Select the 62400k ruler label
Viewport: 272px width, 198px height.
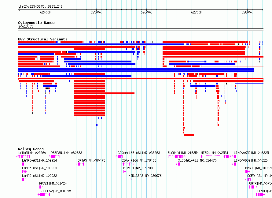pyautogui.click(x=46, y=12)
